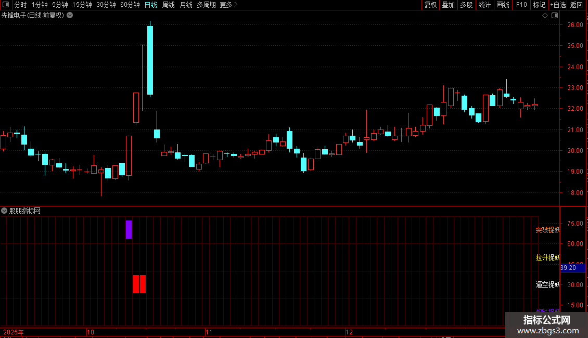588x338 pixels.
Task: Select the 1分钟 period
Action: (40, 5)
